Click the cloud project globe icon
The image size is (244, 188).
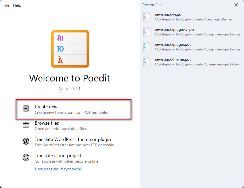(x=26, y=157)
